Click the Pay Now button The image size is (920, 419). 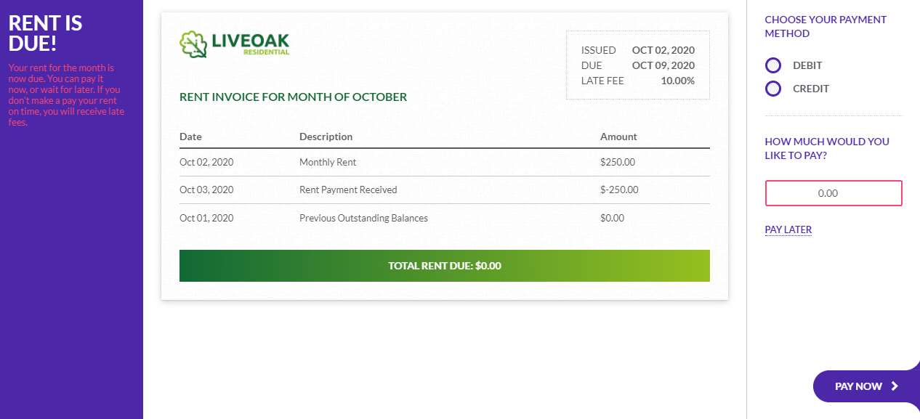tap(866, 386)
